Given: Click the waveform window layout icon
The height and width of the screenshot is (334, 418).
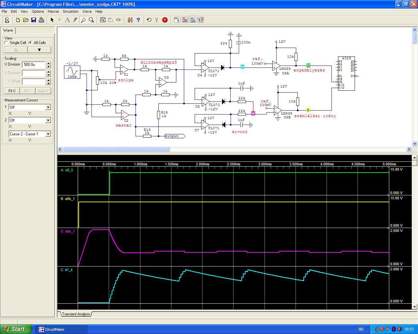Looking at the screenshot, I should click(x=185, y=20).
